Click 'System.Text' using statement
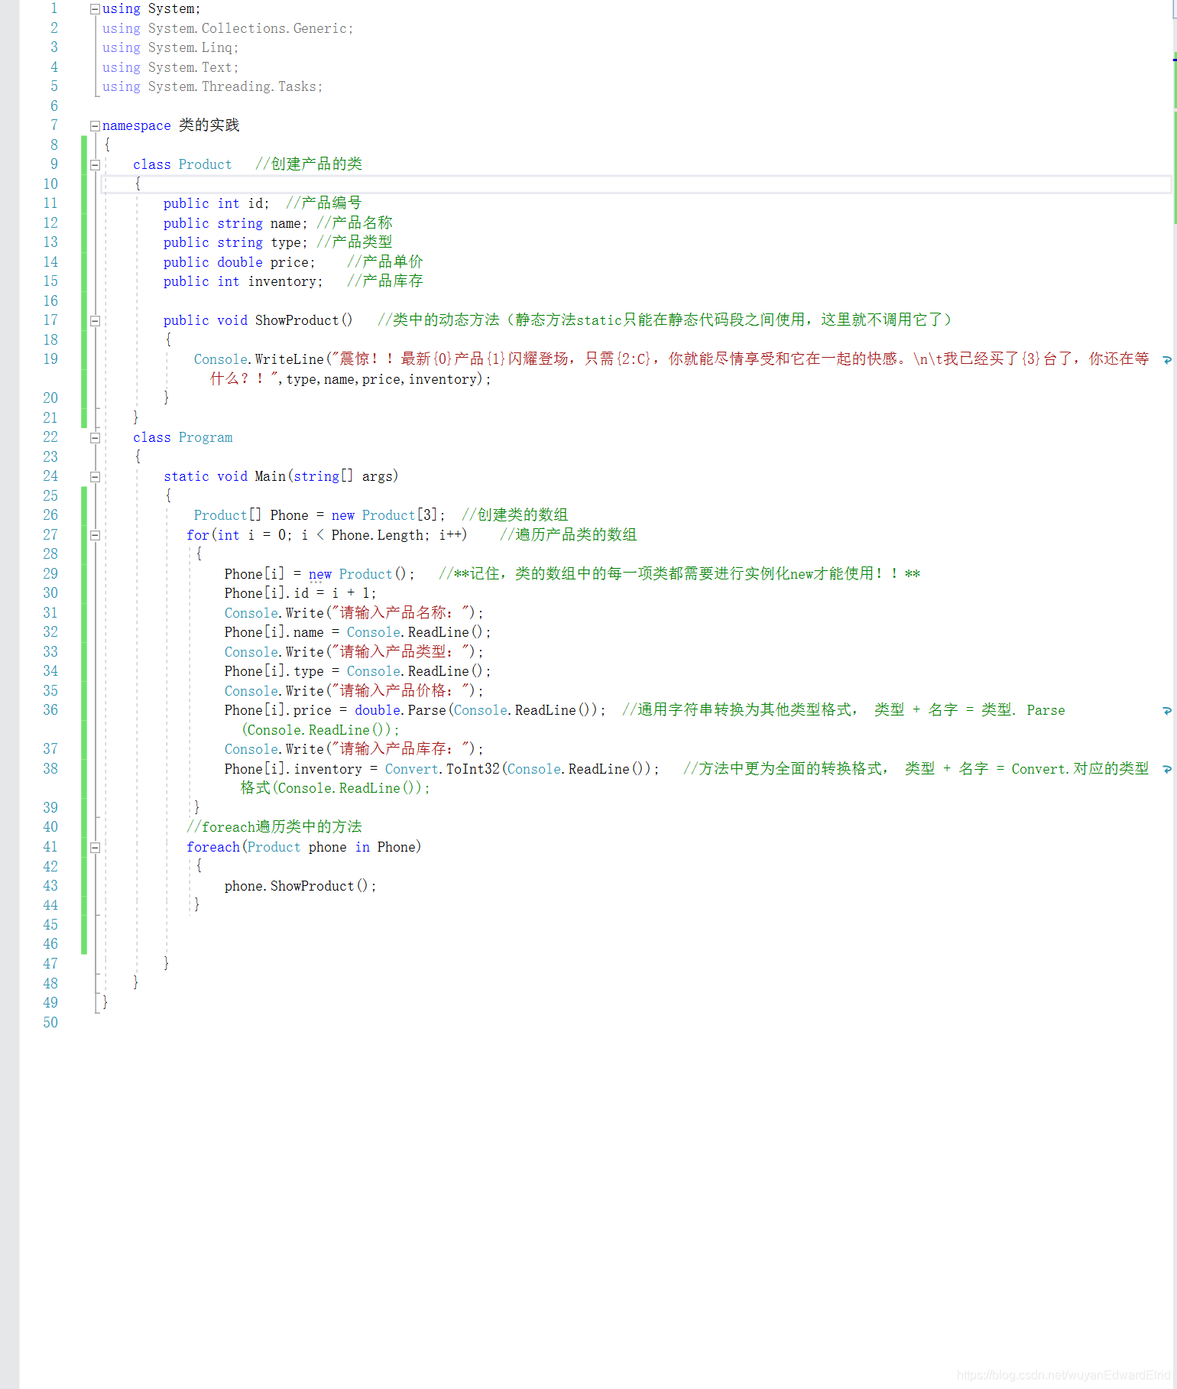 (190, 67)
